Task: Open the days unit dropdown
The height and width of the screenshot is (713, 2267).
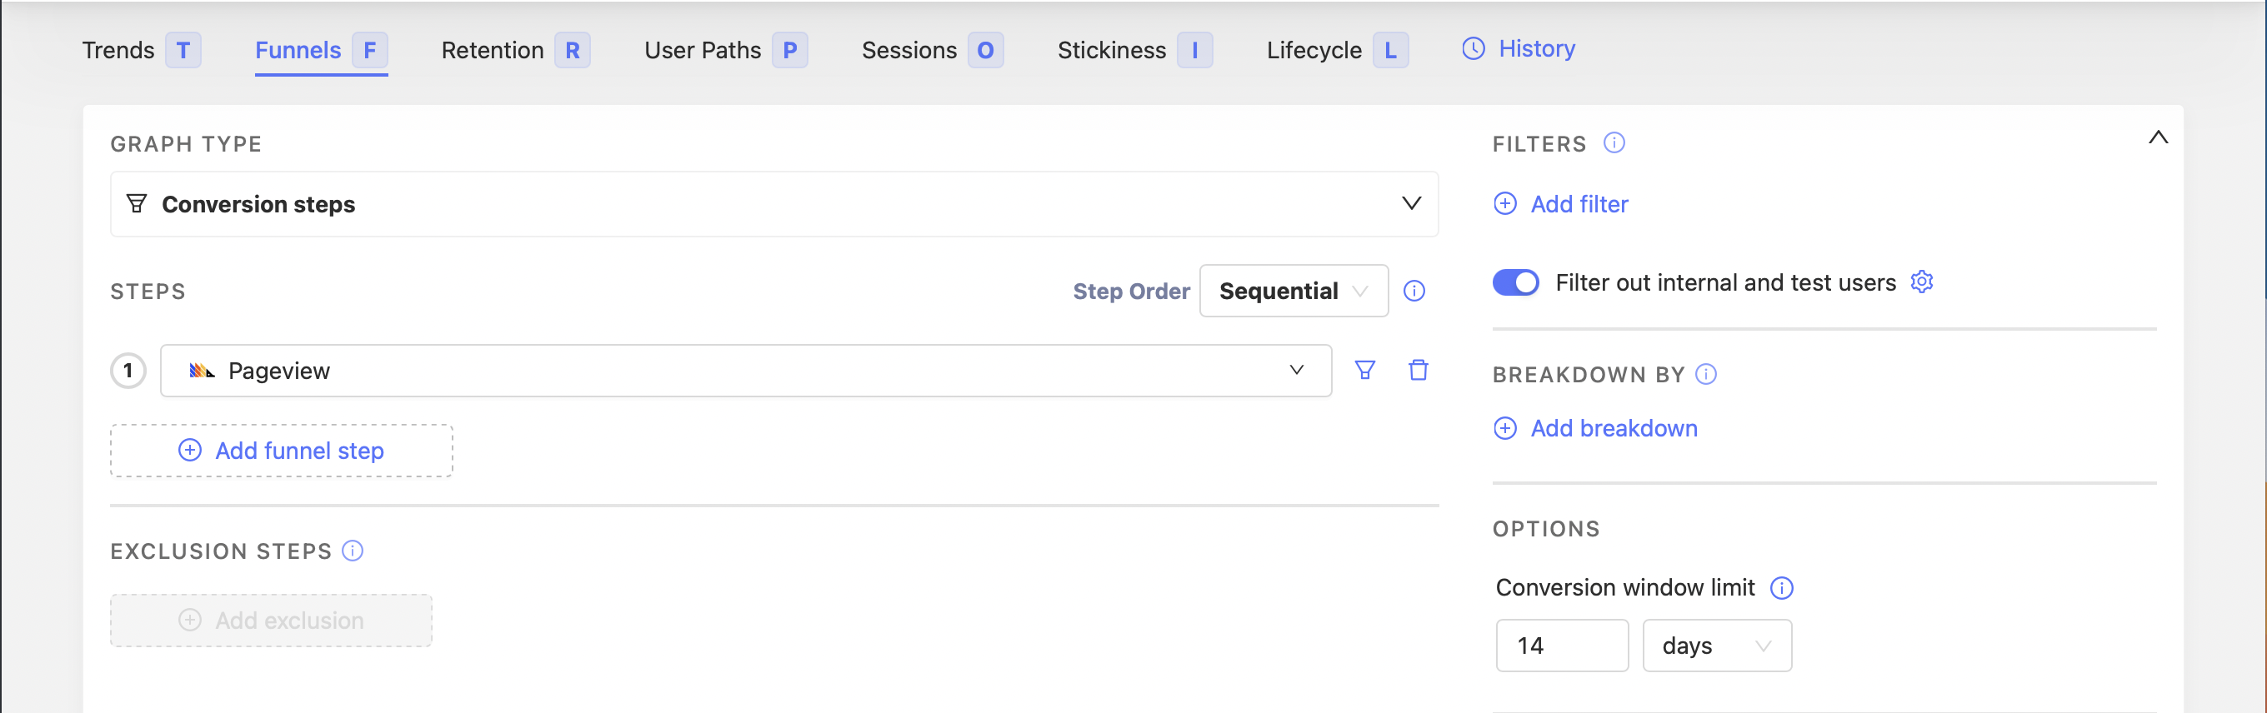Action: (1716, 646)
